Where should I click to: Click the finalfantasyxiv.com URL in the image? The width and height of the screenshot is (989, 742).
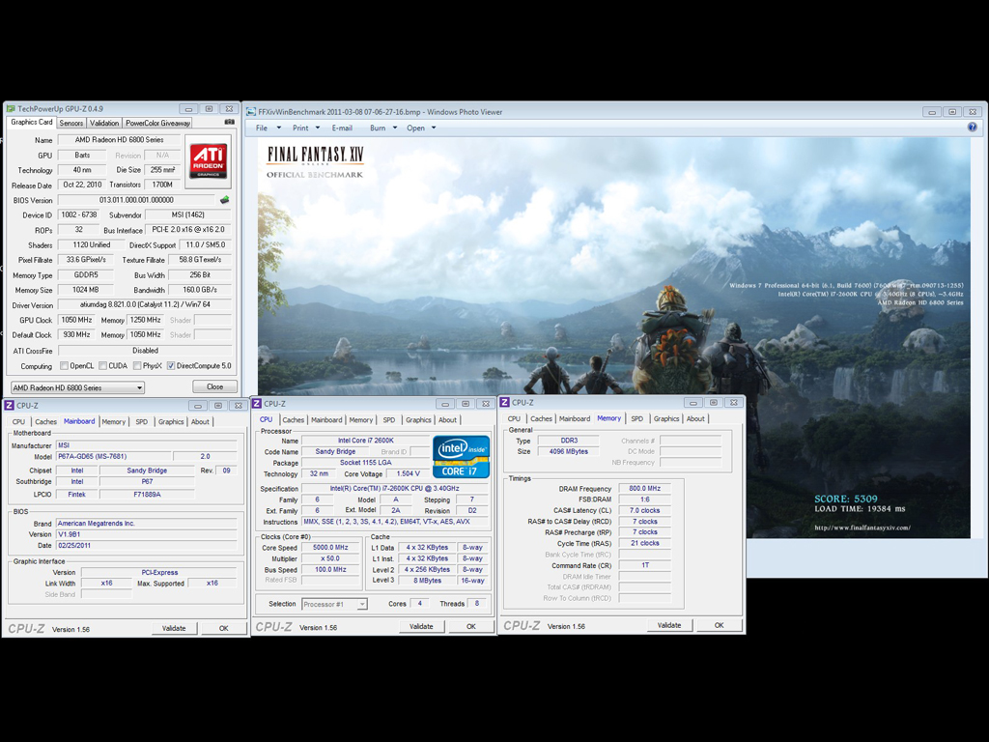(x=862, y=528)
